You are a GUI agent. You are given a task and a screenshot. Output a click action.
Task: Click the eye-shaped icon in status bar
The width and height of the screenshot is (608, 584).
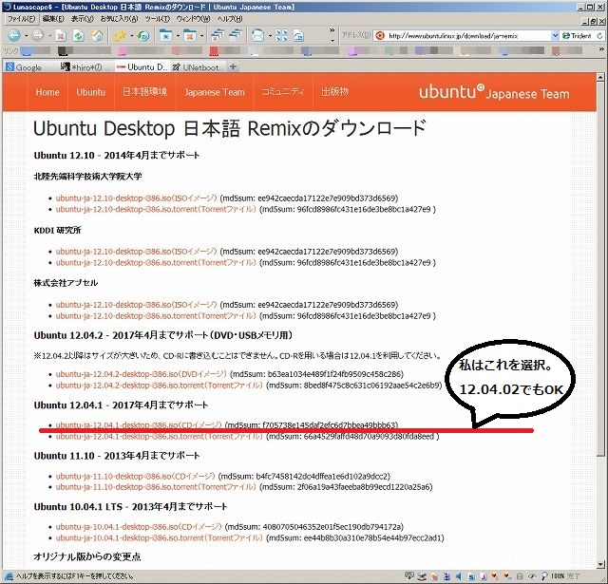(x=532, y=576)
